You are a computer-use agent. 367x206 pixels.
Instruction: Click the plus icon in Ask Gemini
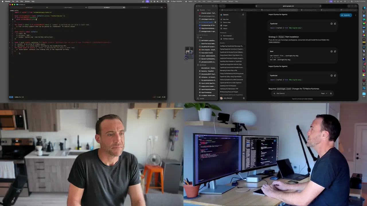274,93
